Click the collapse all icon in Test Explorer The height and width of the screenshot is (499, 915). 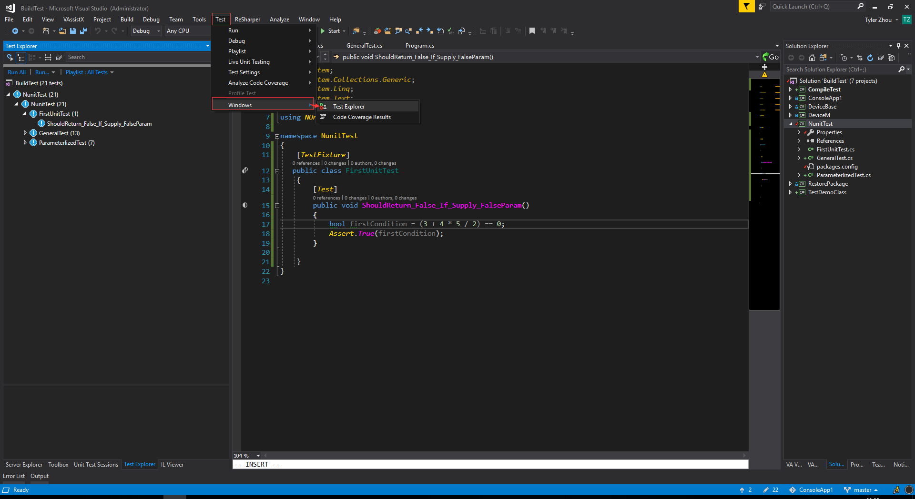(x=59, y=57)
